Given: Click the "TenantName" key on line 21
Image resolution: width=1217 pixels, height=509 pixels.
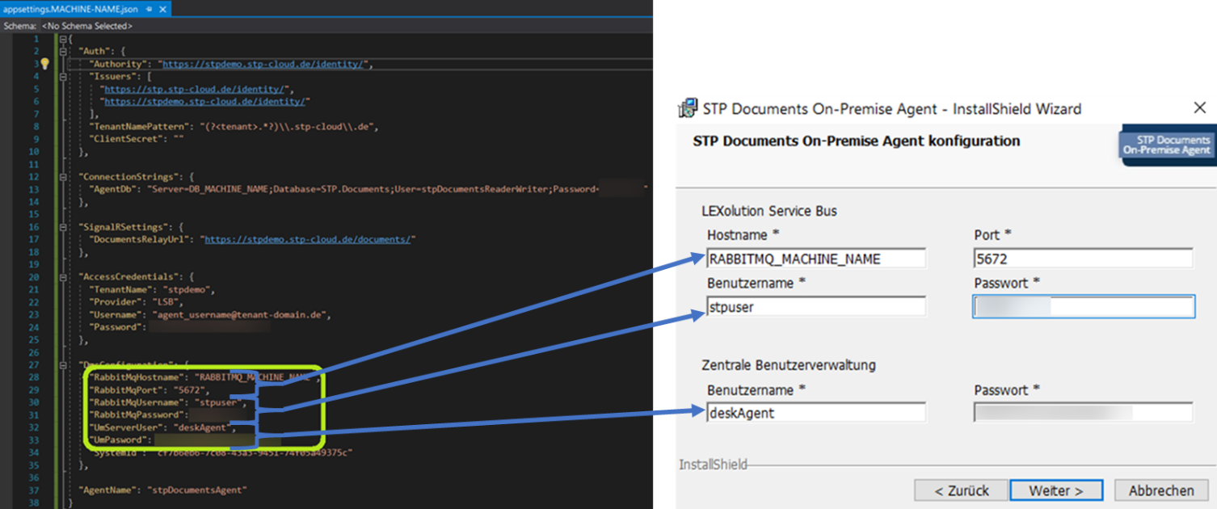Looking at the screenshot, I should (x=122, y=290).
